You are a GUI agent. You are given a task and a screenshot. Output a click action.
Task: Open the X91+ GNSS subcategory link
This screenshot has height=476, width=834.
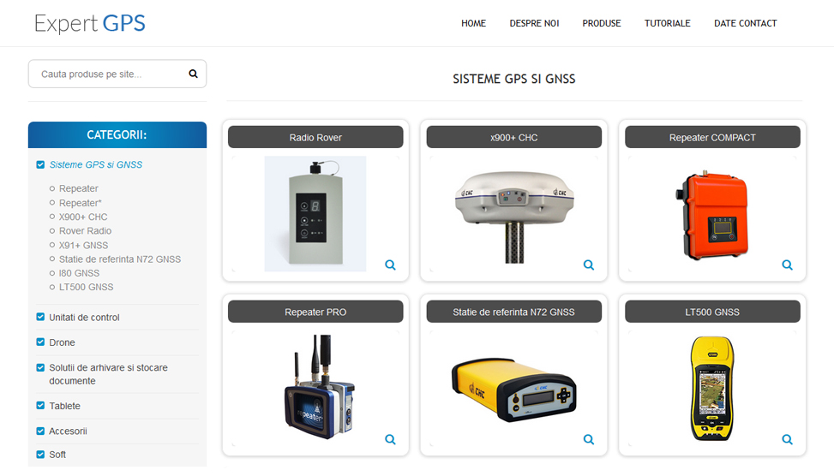[x=83, y=245]
